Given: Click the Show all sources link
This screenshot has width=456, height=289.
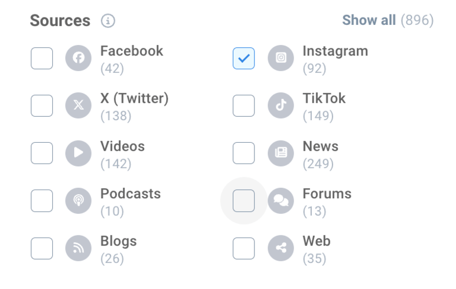Looking at the screenshot, I should [369, 20].
